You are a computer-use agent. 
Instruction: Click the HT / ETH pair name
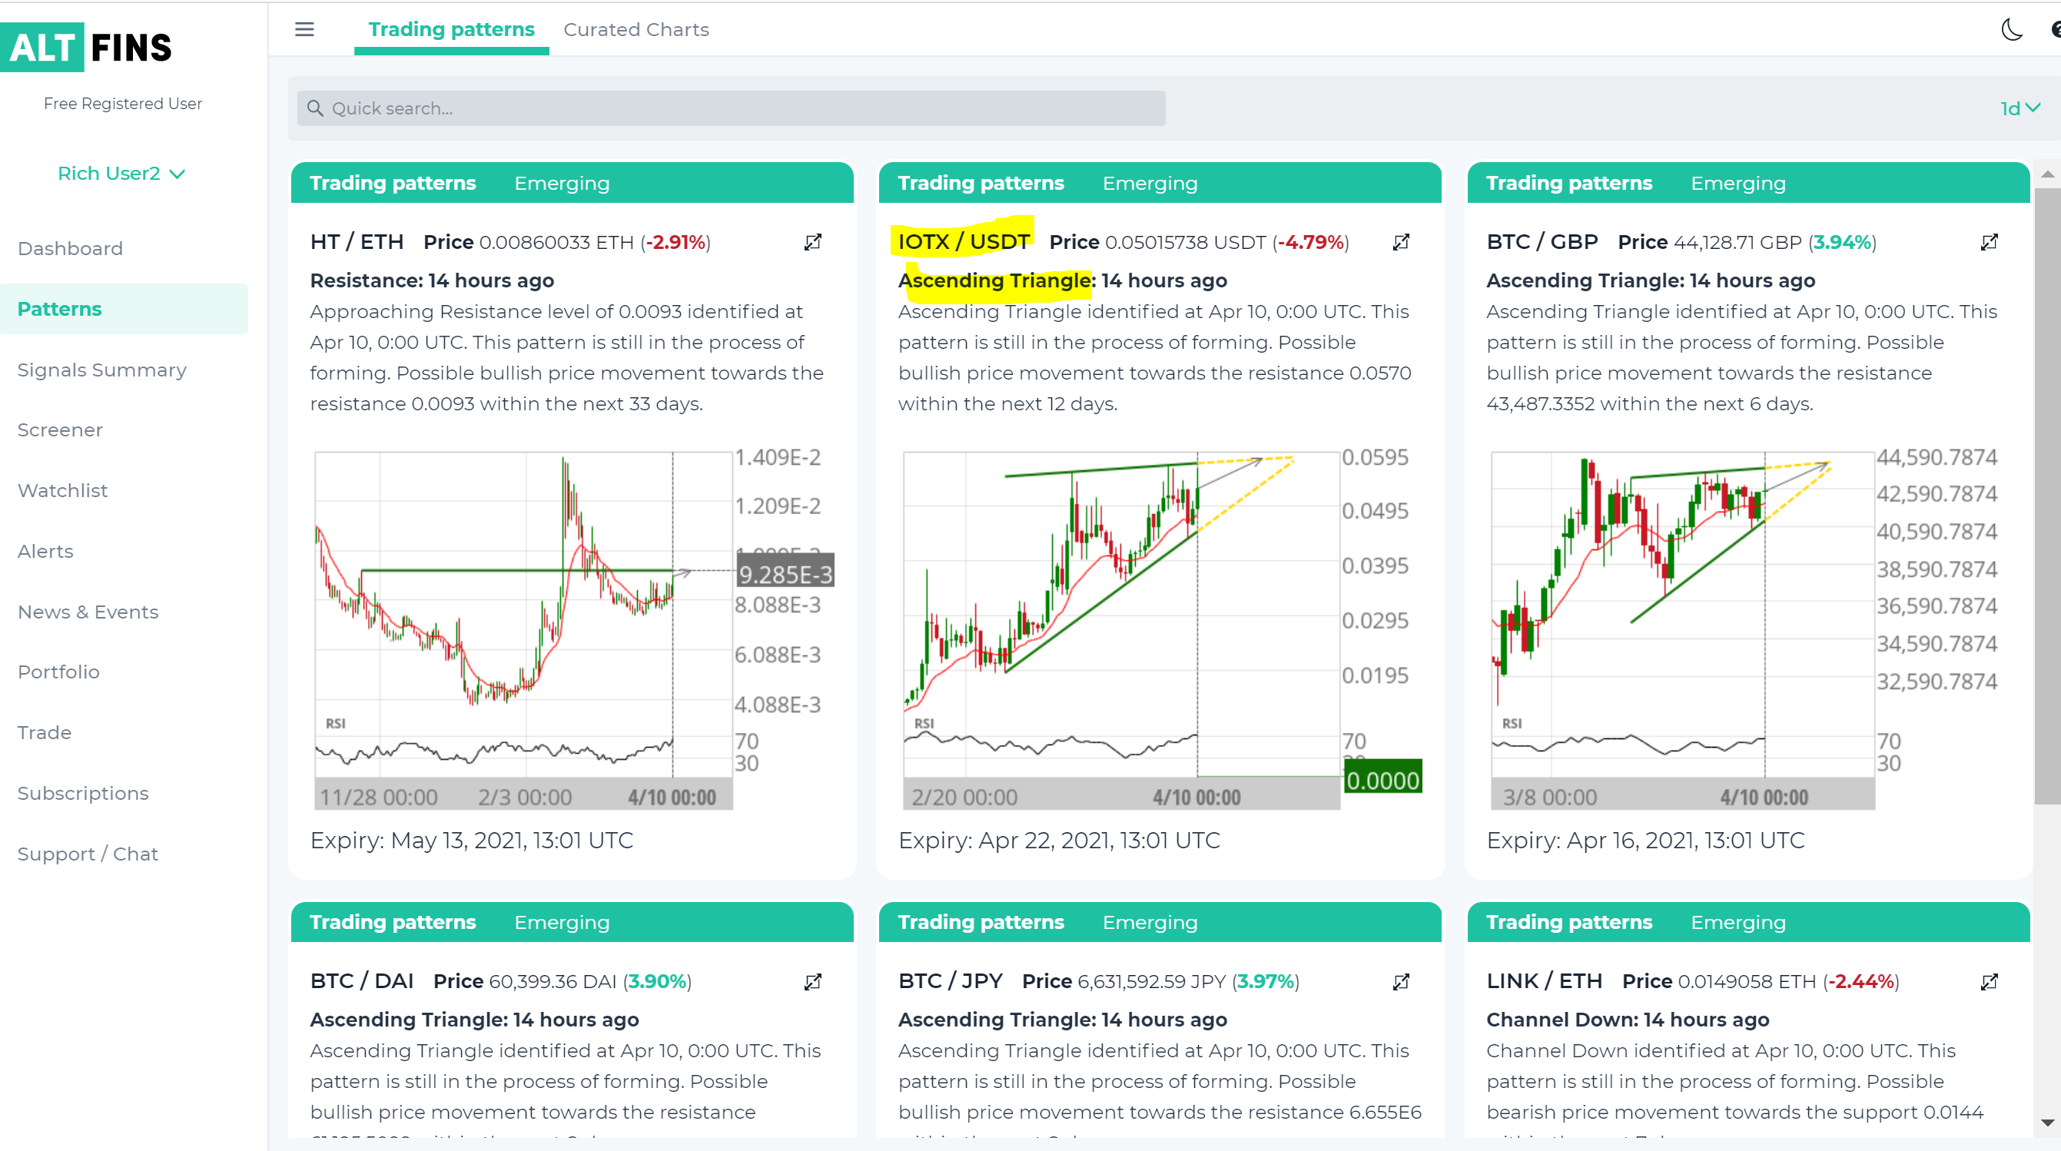(x=357, y=241)
